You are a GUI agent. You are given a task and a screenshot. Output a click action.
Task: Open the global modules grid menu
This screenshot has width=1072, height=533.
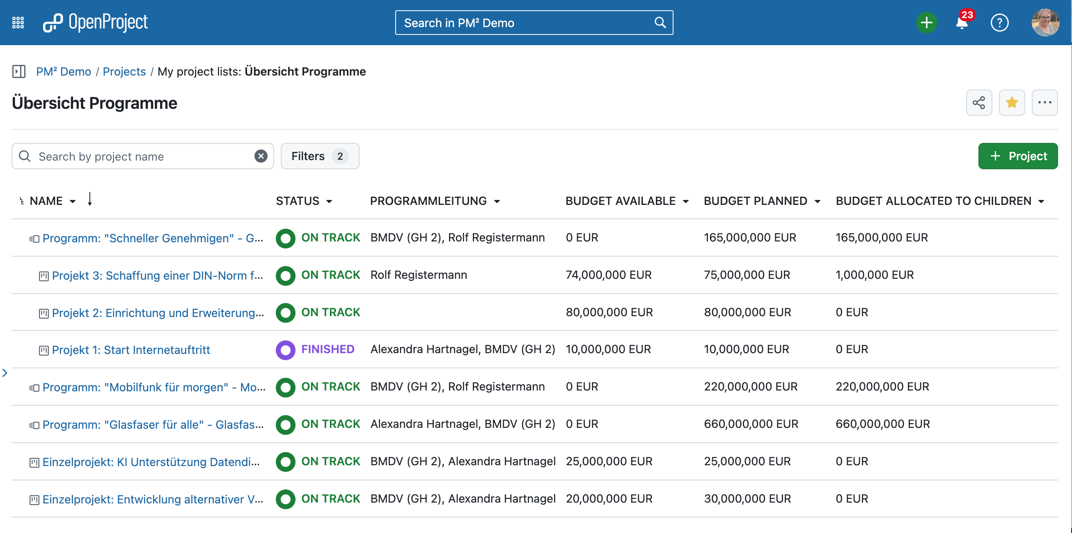[x=18, y=23]
